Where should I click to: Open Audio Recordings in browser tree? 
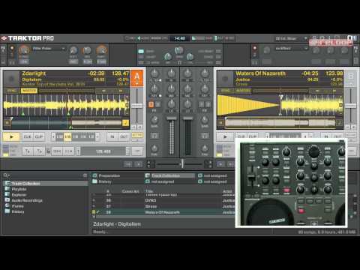(x=27, y=200)
